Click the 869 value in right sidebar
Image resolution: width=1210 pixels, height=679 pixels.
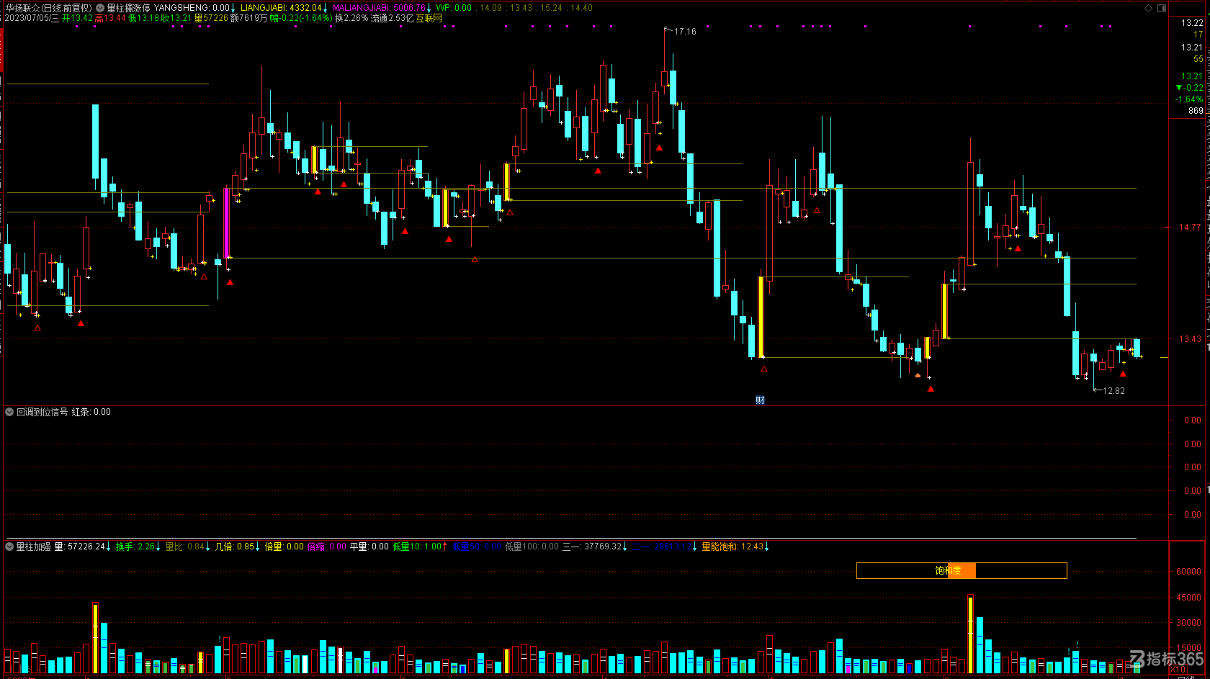coord(1196,111)
